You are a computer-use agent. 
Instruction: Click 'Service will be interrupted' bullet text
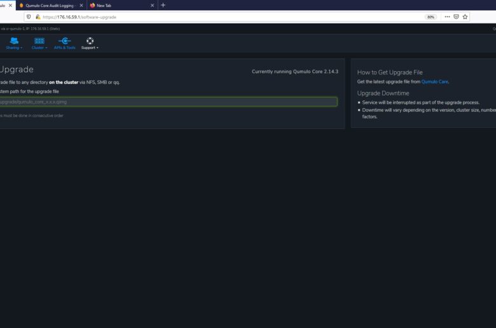[420, 102]
